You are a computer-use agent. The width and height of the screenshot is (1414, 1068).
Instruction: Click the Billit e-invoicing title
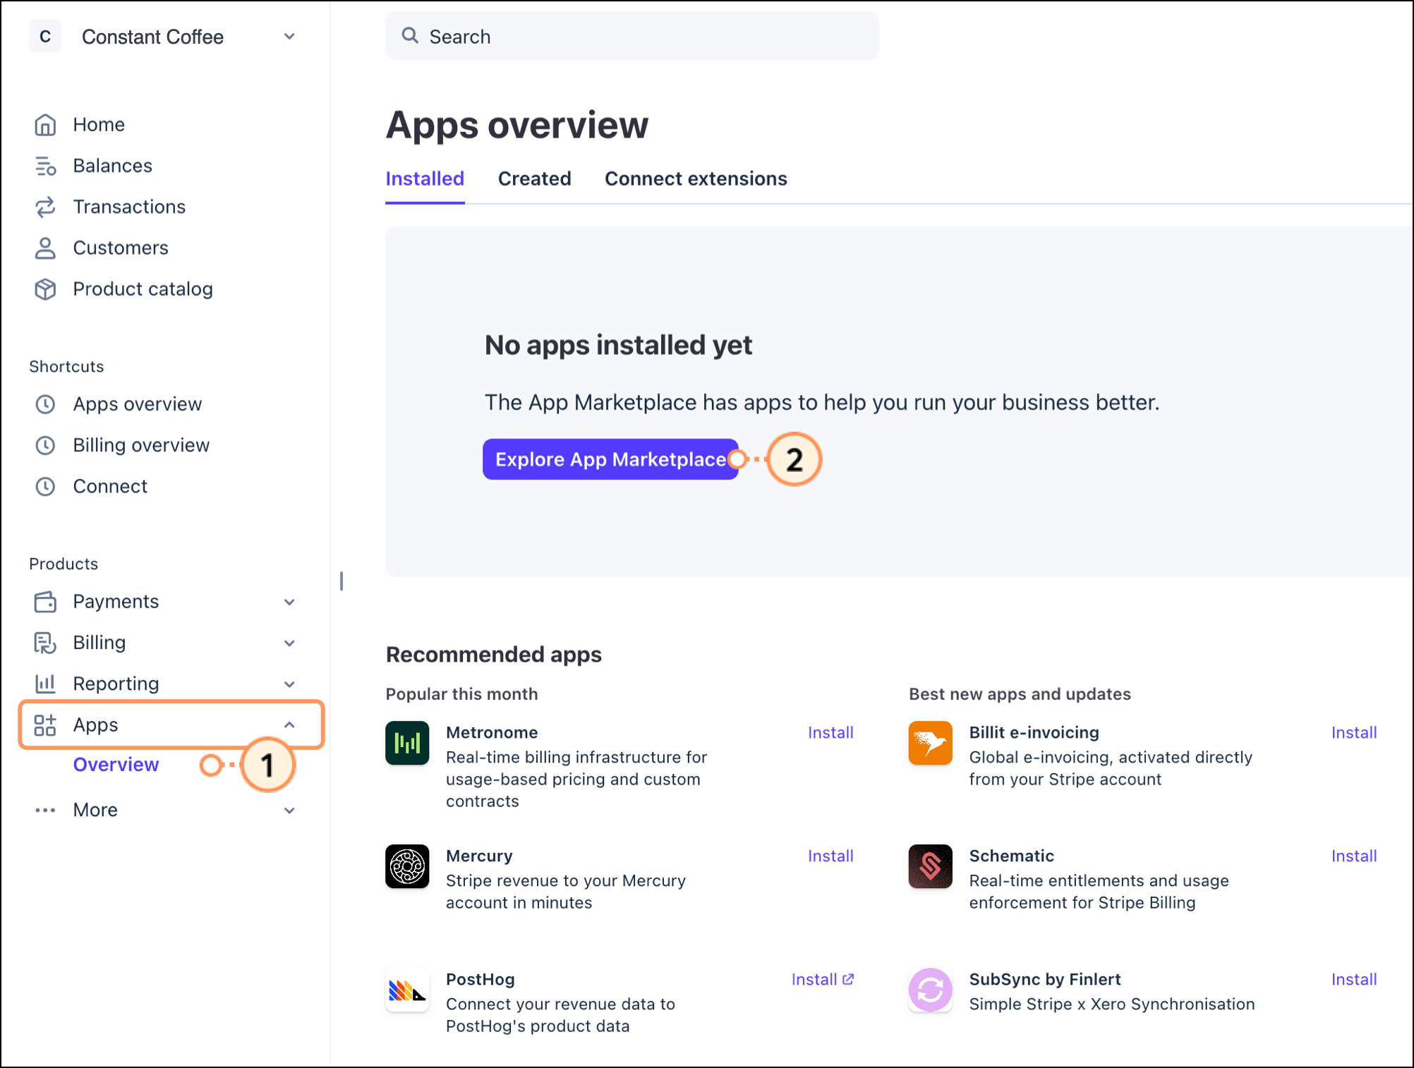click(x=1034, y=733)
